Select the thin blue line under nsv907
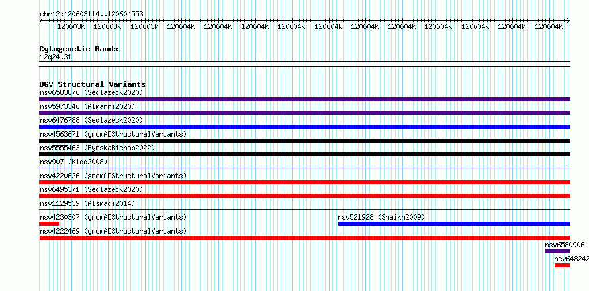 [304, 168]
